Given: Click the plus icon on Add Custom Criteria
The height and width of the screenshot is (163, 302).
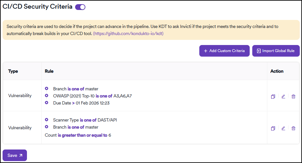Looking at the screenshot, I should [205, 51].
